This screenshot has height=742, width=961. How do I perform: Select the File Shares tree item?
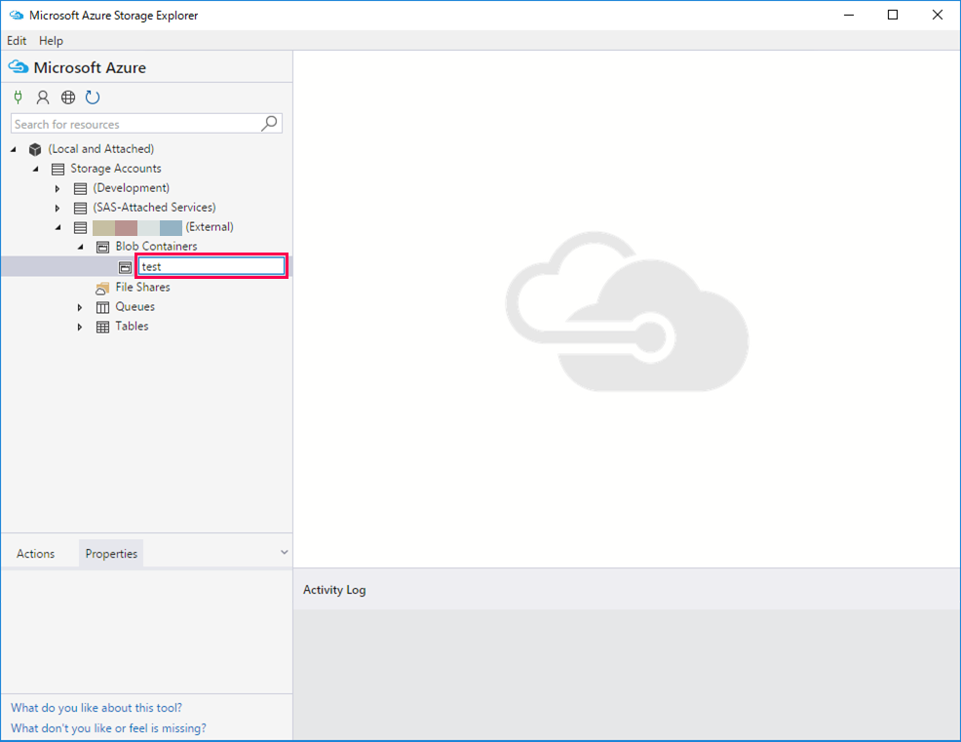click(143, 287)
